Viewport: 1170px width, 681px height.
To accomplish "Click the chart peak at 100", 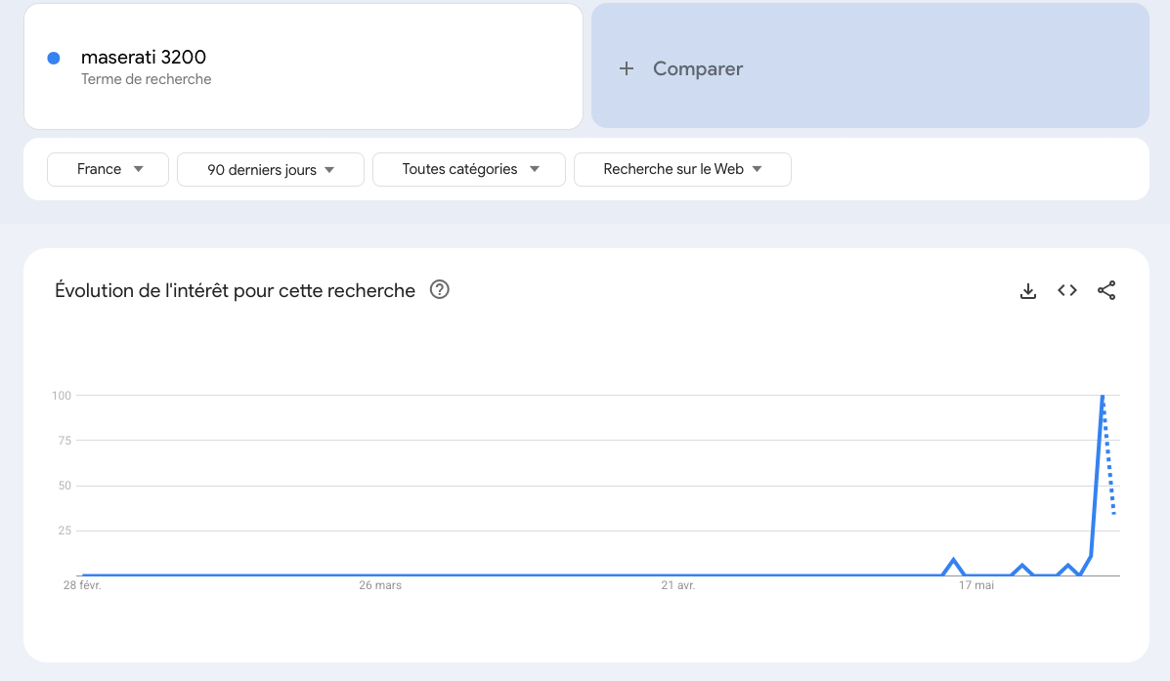I will coord(1103,396).
